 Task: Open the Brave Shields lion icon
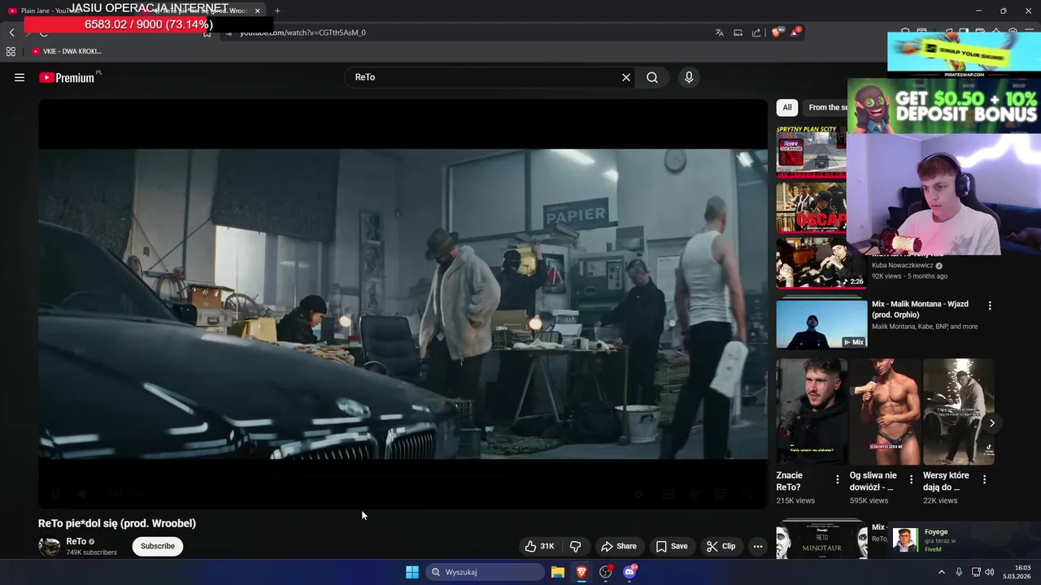[776, 32]
